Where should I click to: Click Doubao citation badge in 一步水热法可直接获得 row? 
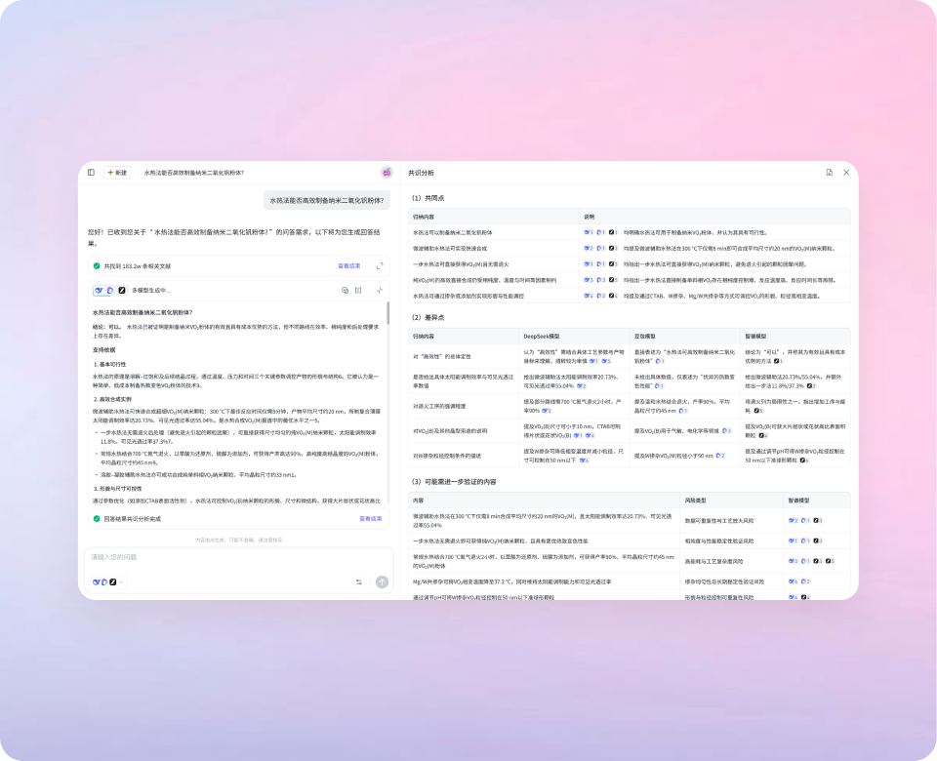point(601,264)
